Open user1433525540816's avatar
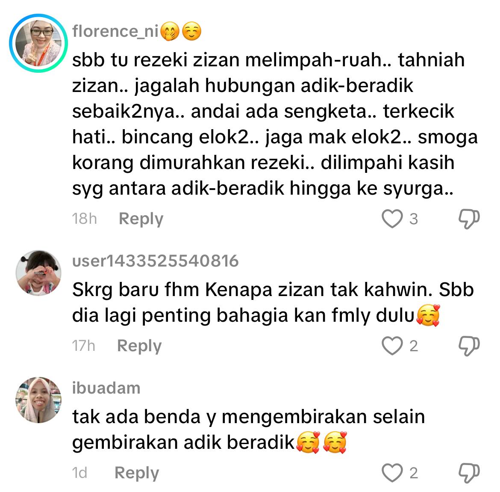Image resolution: width=500 pixels, height=492 pixels. 38,273
